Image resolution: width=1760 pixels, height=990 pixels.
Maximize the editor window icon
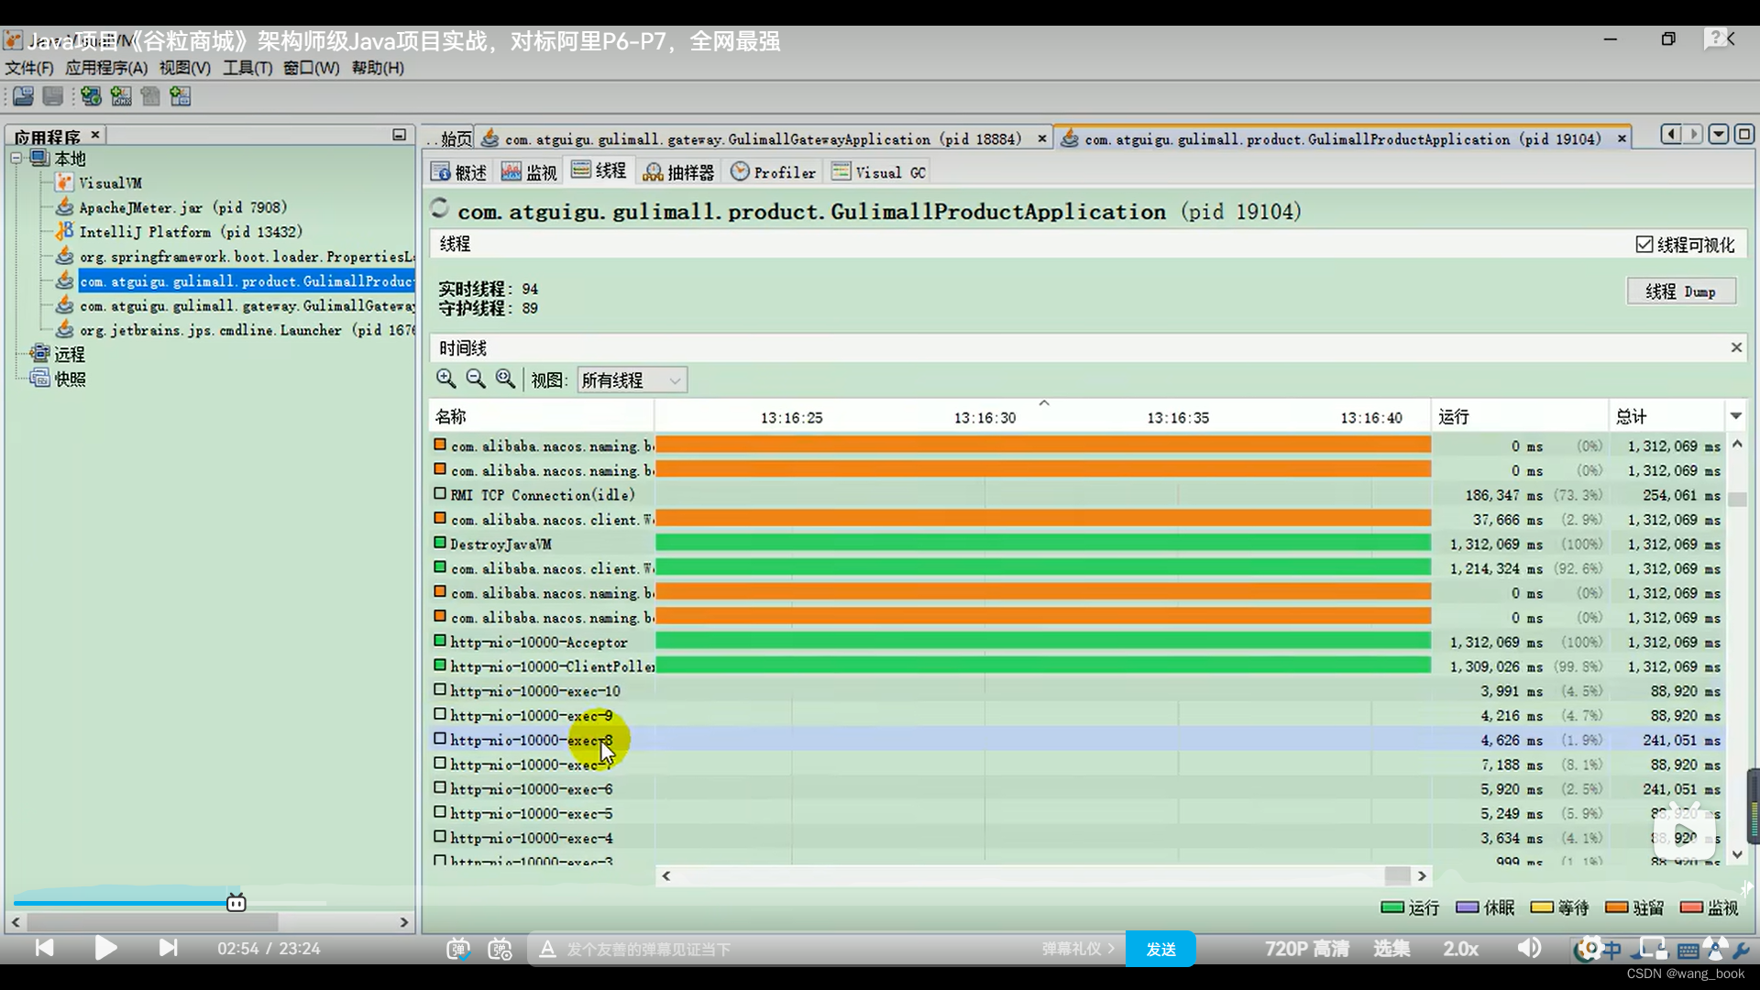coord(1743,135)
